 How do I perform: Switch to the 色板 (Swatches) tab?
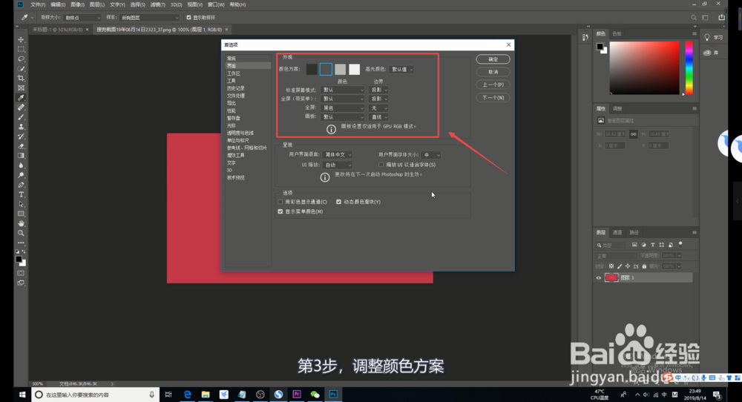[617, 34]
